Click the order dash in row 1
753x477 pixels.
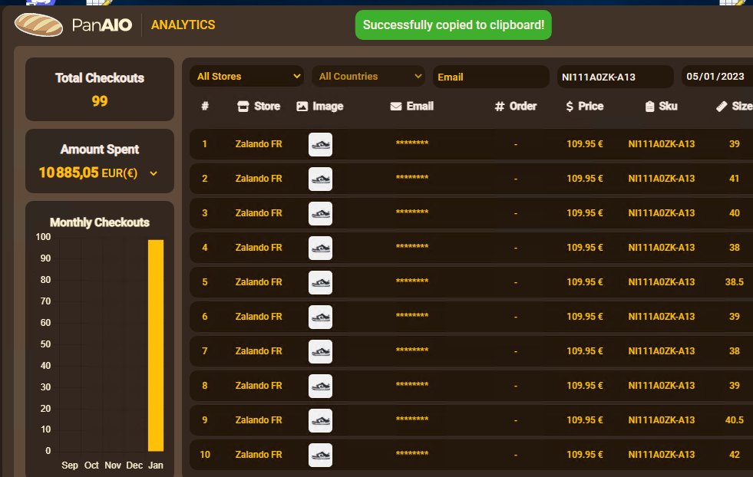point(515,144)
